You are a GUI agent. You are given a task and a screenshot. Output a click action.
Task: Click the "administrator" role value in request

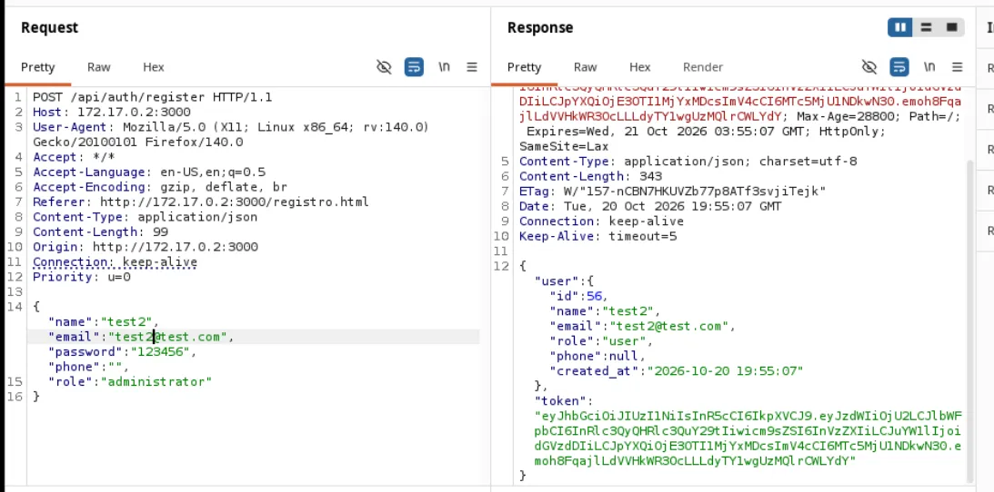pyautogui.click(x=156, y=382)
